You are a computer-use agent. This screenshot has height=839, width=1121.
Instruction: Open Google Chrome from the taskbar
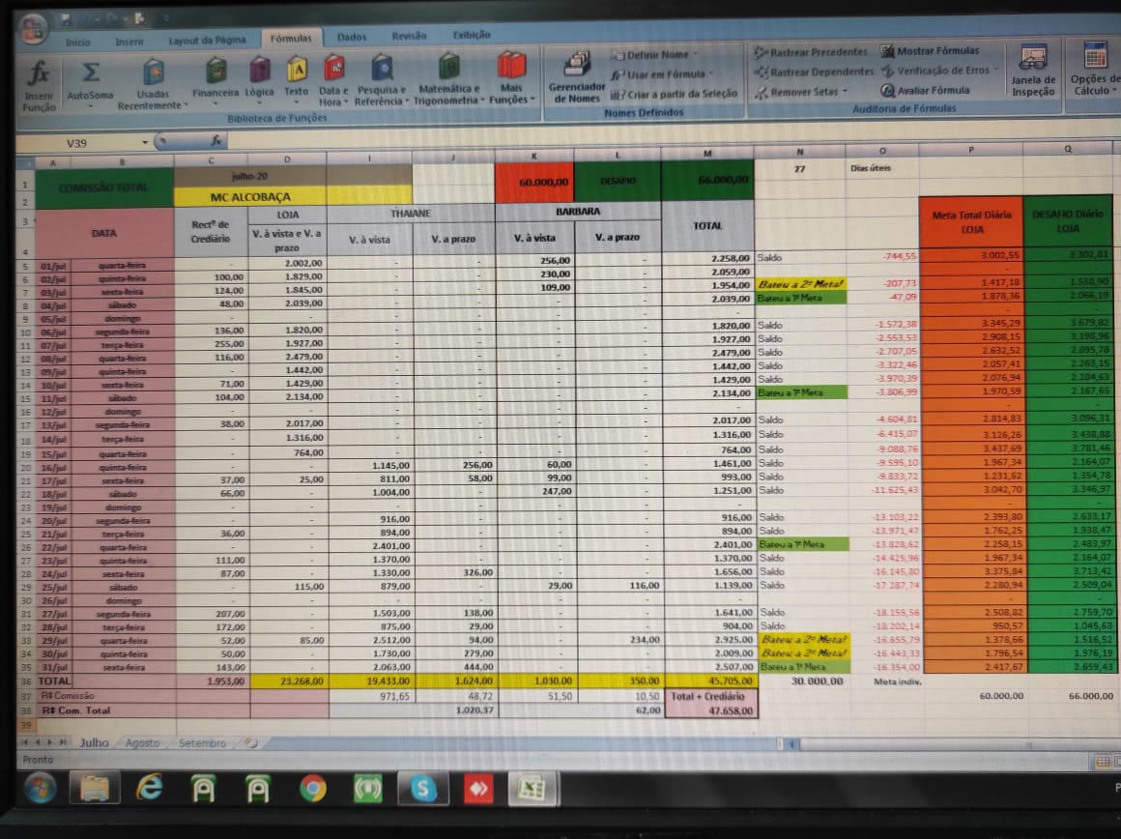(x=312, y=789)
